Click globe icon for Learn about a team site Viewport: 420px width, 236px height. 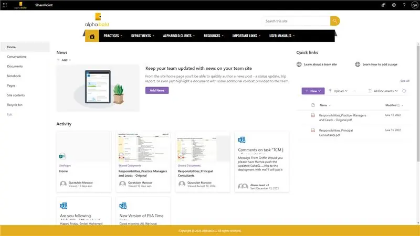[x=299, y=64]
